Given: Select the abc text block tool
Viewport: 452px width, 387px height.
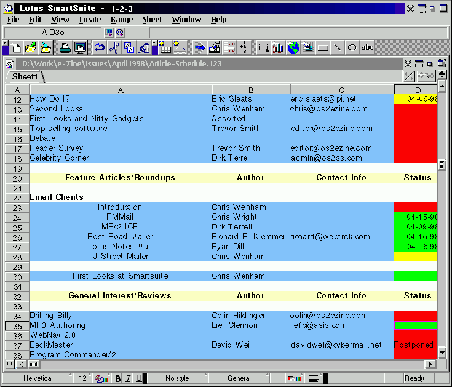Looking at the screenshot, I should pos(367,47).
